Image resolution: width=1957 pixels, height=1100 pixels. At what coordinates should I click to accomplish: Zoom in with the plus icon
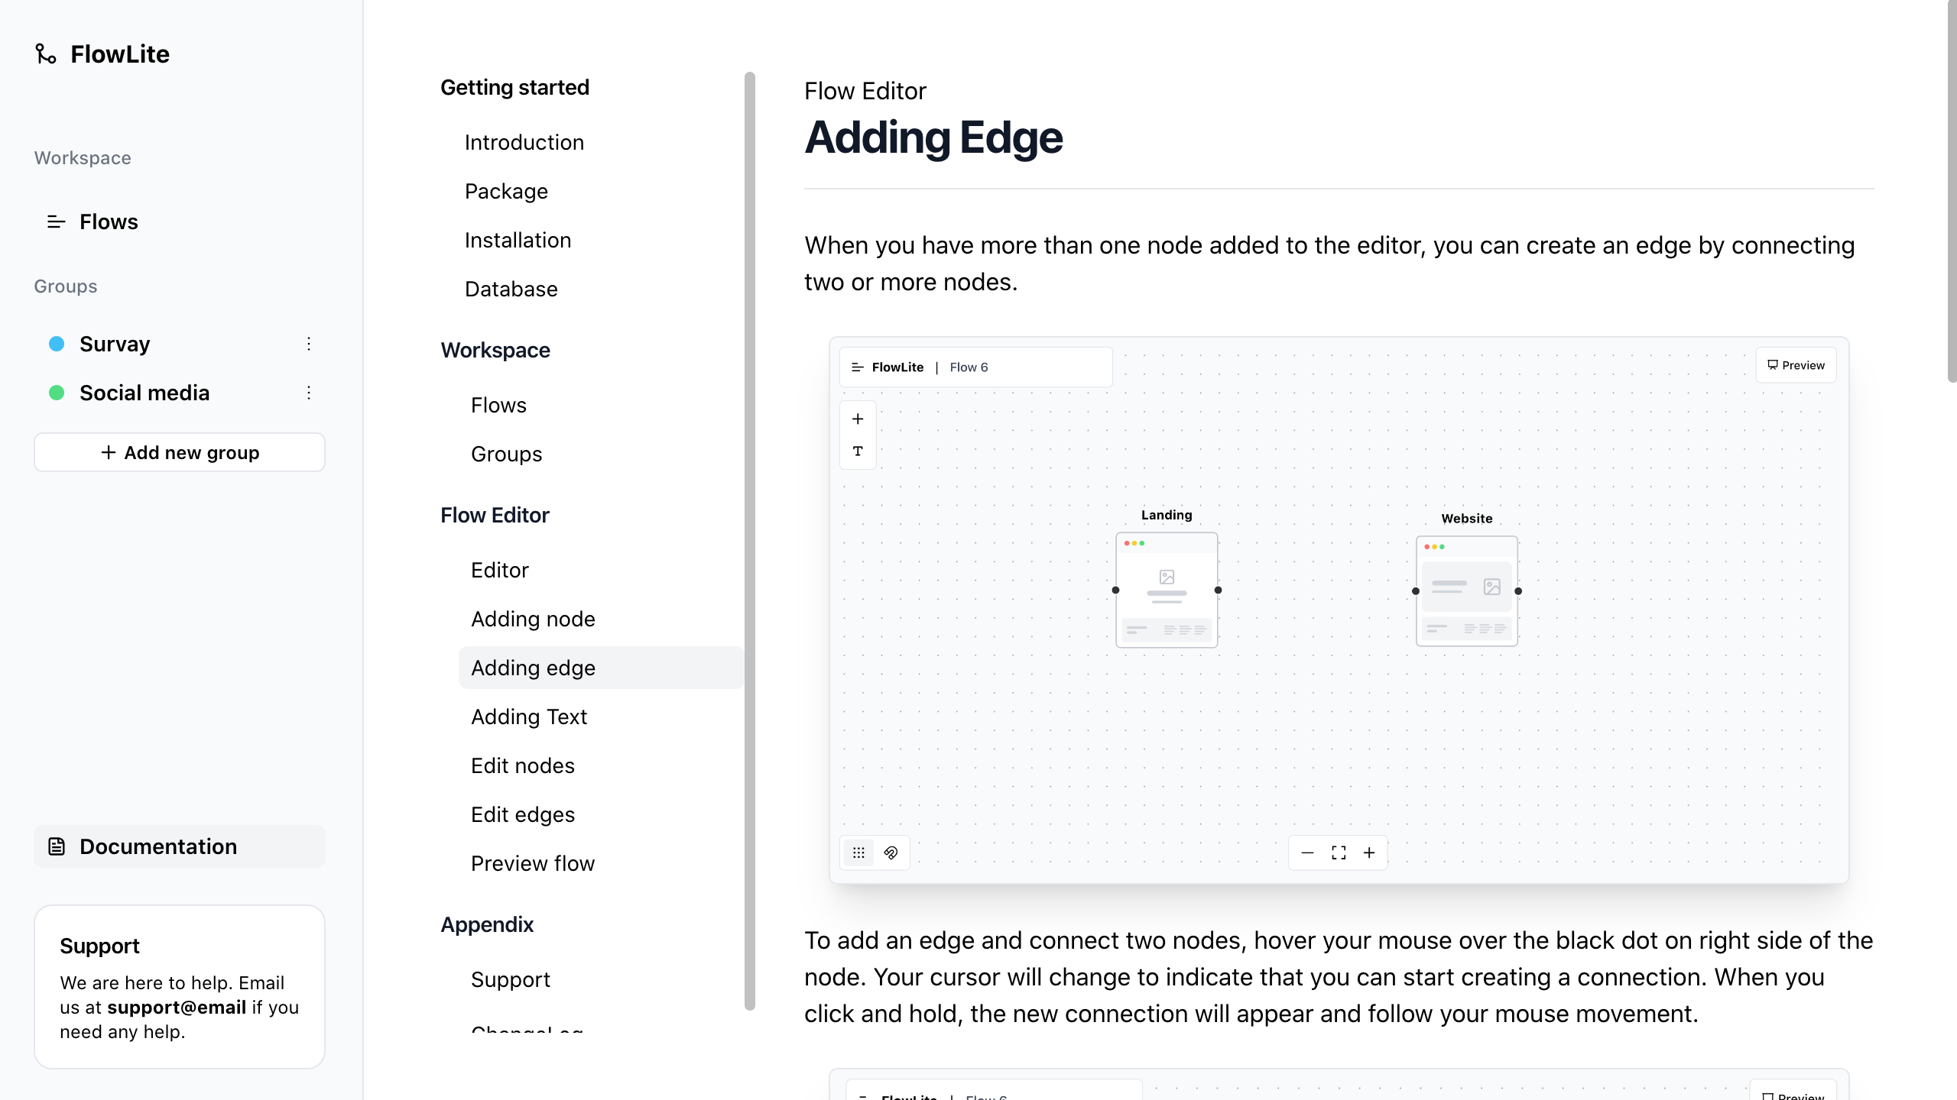point(1369,852)
